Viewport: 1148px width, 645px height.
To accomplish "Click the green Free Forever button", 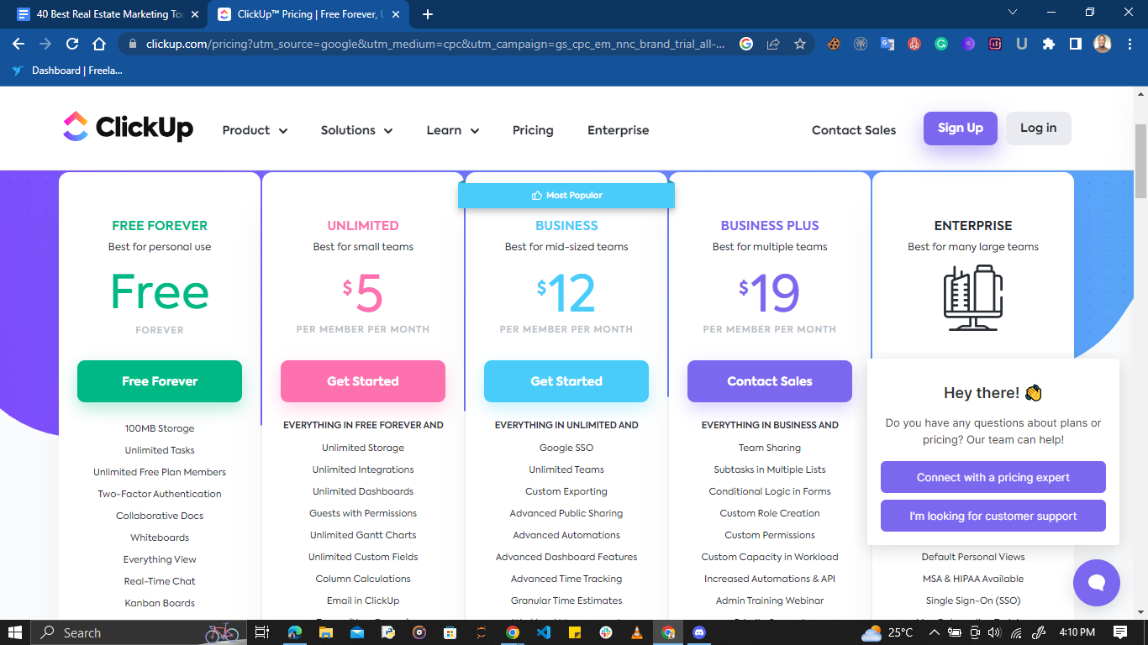I will (160, 381).
